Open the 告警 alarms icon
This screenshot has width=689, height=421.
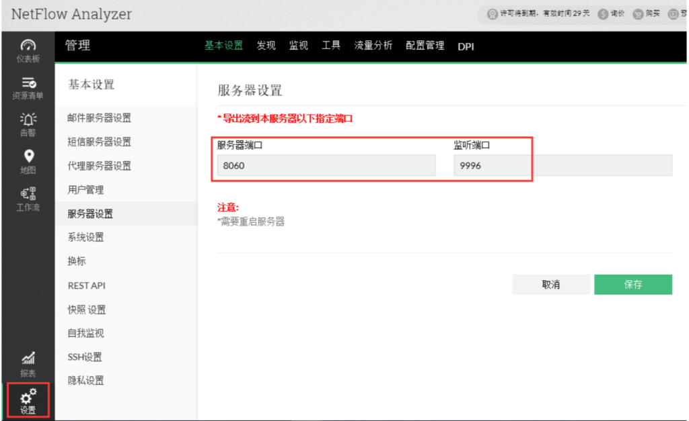pyautogui.click(x=28, y=125)
